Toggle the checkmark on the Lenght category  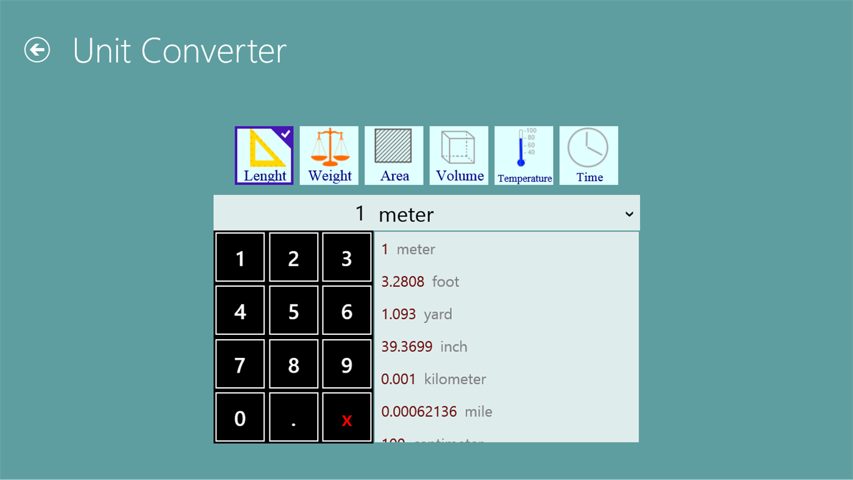click(x=285, y=134)
